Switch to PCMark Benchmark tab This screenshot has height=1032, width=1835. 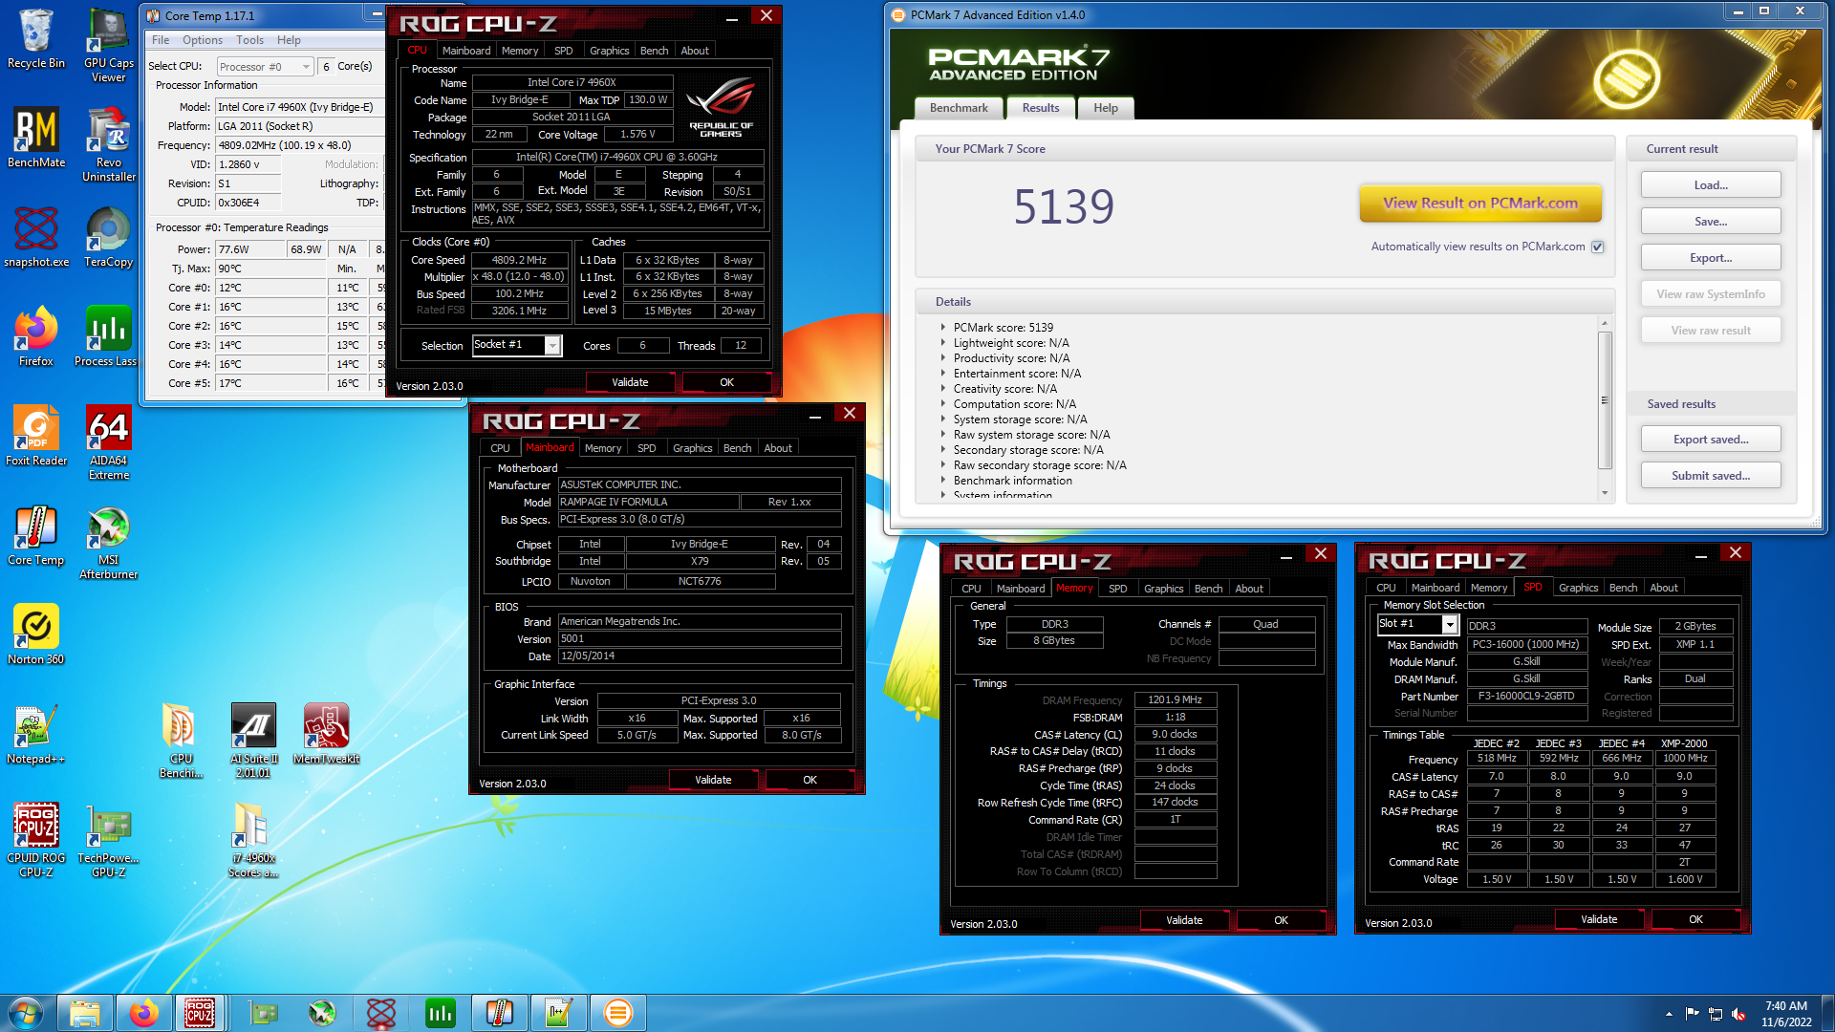point(959,108)
